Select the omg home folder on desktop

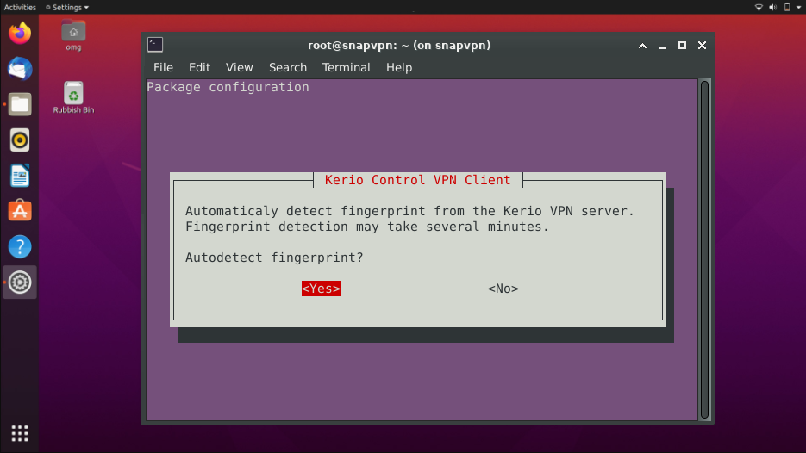coord(73,35)
